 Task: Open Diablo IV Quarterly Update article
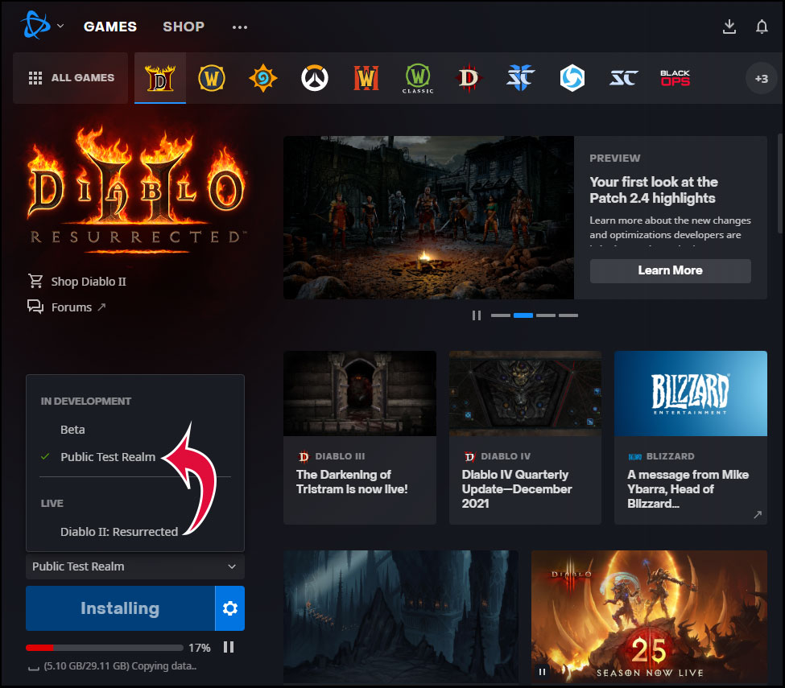525,437
